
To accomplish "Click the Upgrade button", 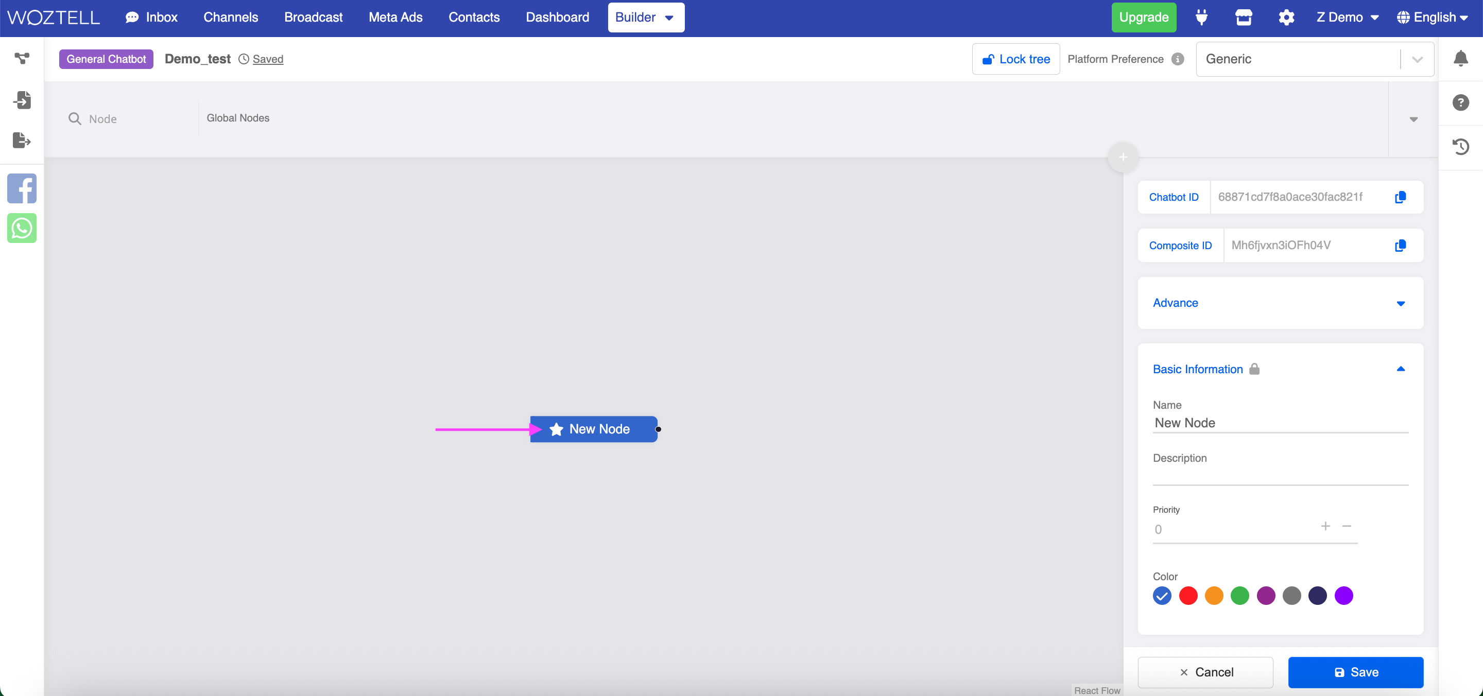I will point(1143,18).
